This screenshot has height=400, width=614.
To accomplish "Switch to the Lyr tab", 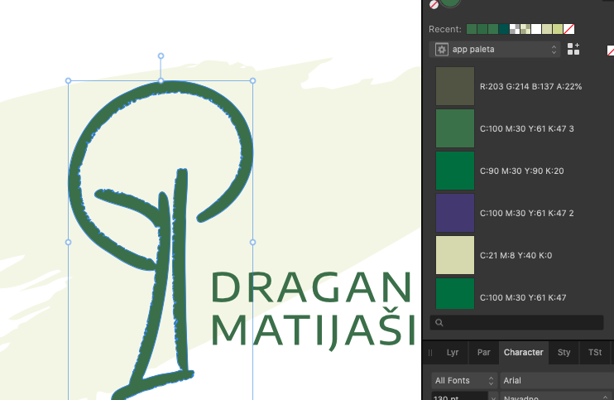I will (x=453, y=352).
